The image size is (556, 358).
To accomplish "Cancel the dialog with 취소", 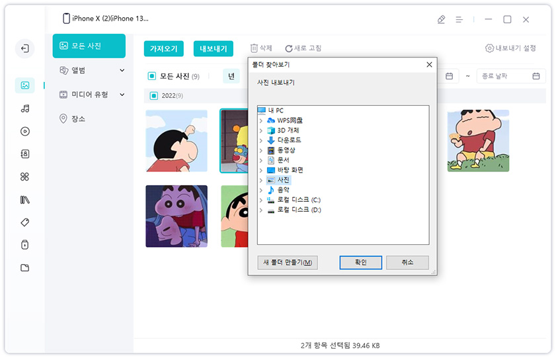I will coord(407,263).
